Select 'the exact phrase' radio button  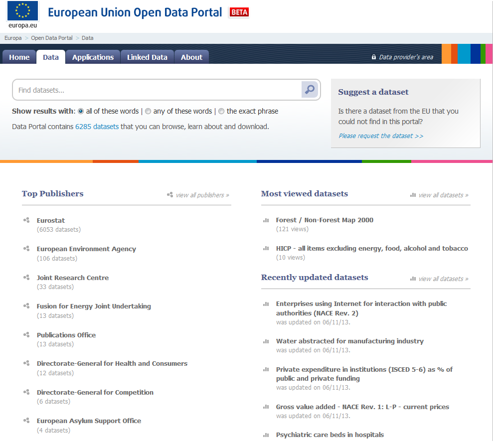221,111
